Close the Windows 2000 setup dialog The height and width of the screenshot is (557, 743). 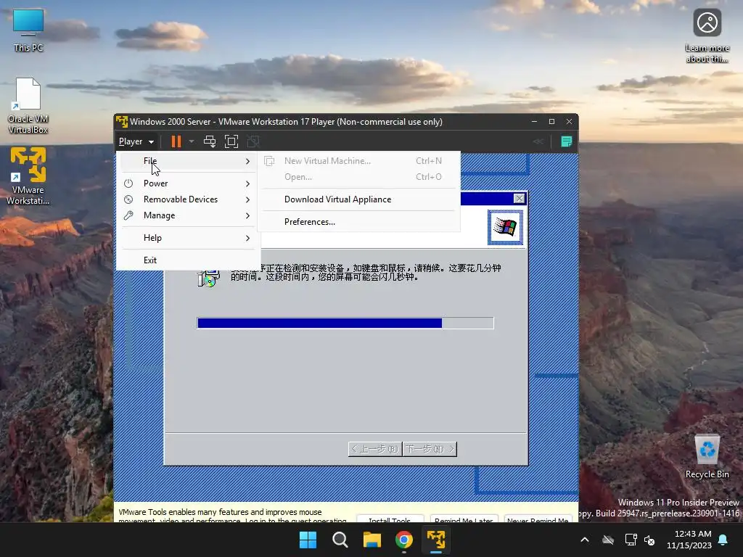click(x=520, y=199)
